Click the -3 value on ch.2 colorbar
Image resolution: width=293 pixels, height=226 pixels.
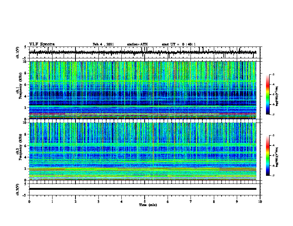273,136
